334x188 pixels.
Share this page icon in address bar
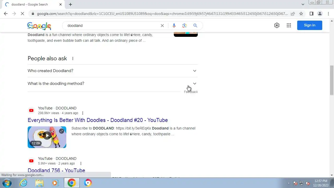coord(293,14)
